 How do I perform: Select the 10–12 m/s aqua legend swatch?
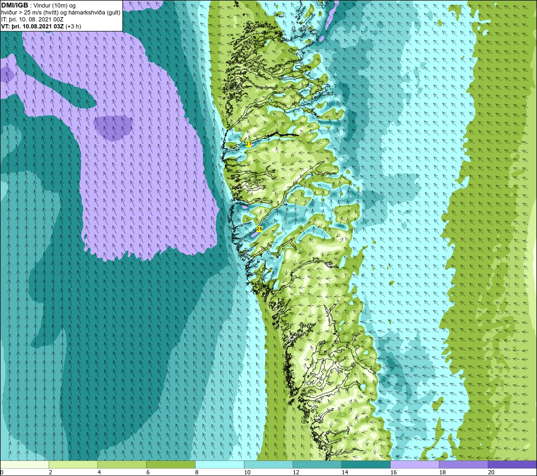tap(268, 464)
